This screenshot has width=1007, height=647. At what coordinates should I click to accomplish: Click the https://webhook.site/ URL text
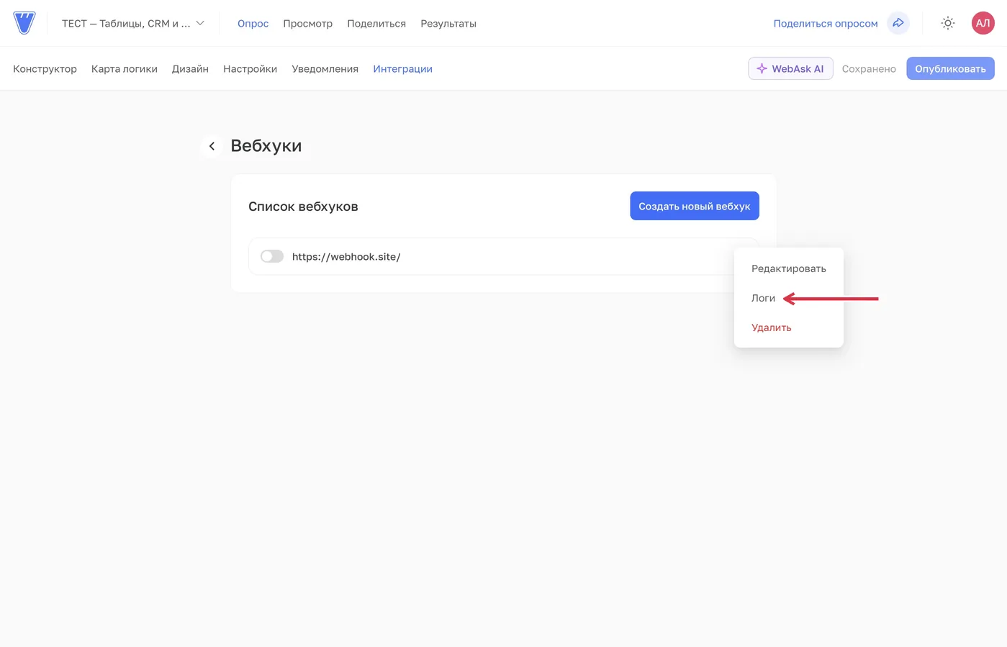coord(346,256)
